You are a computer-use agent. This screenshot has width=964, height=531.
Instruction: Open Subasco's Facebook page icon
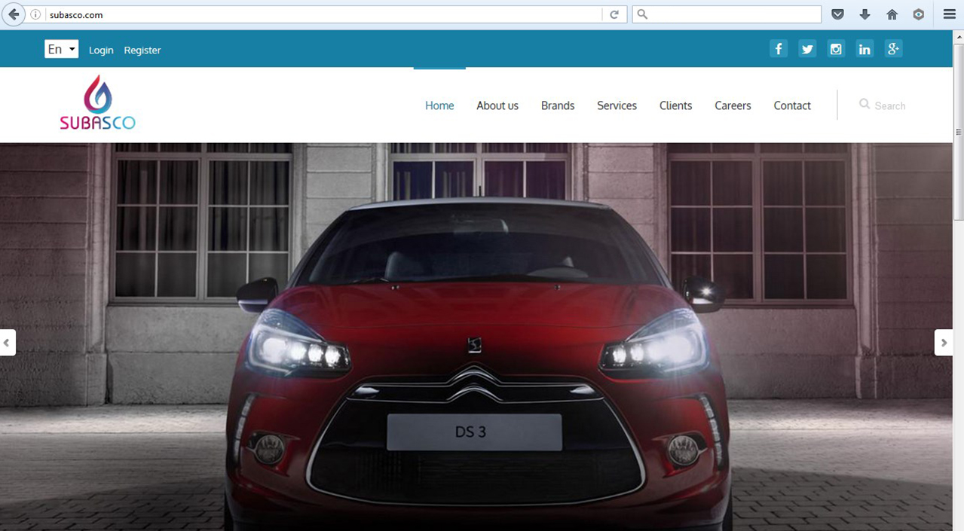coord(779,49)
